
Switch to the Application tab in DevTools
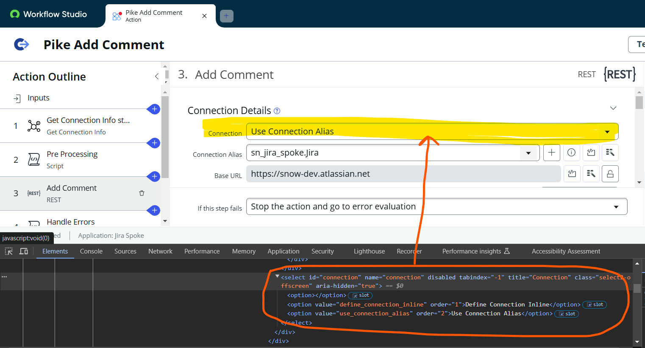pos(284,251)
